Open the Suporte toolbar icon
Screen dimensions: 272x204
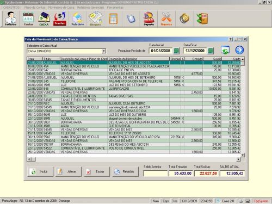coord(149,19)
